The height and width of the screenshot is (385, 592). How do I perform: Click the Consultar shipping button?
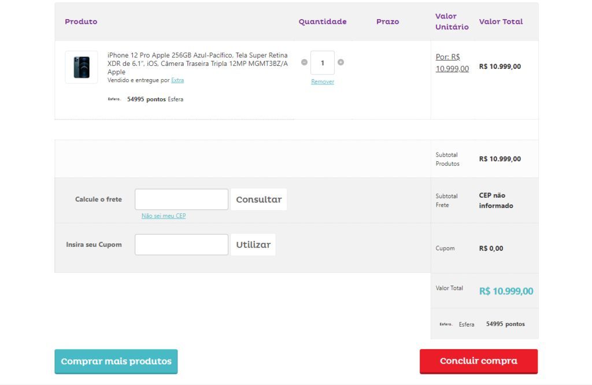tap(259, 199)
